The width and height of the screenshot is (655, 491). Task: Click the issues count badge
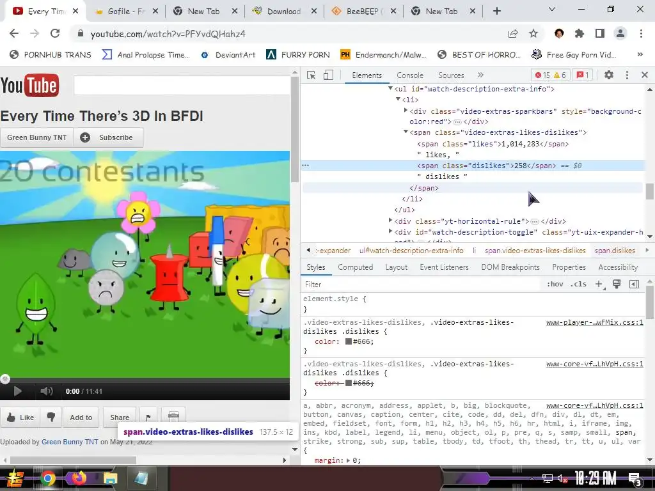tap(582, 75)
